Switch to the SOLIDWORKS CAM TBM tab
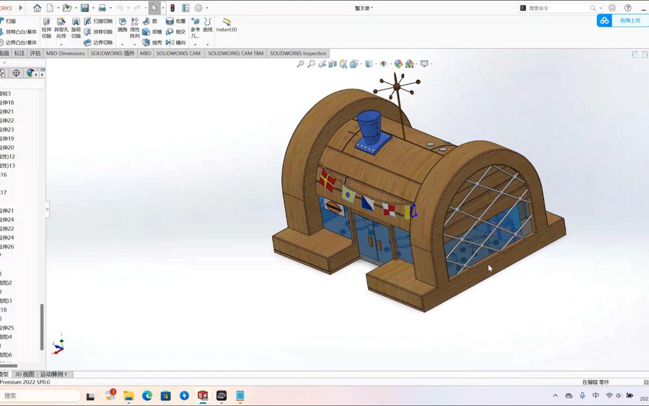The image size is (649, 406). [x=236, y=53]
